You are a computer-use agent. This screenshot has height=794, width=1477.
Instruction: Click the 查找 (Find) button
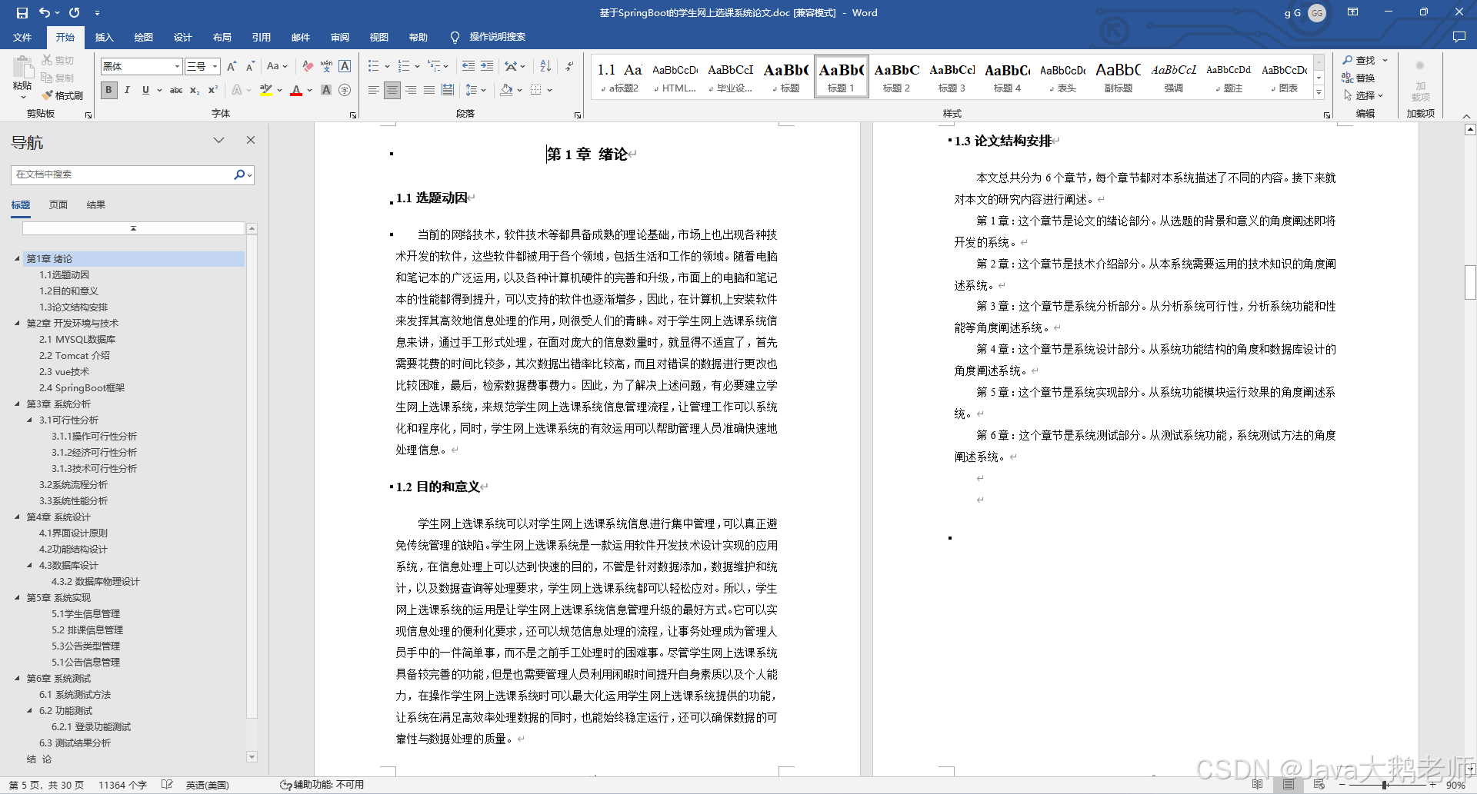[1359, 60]
